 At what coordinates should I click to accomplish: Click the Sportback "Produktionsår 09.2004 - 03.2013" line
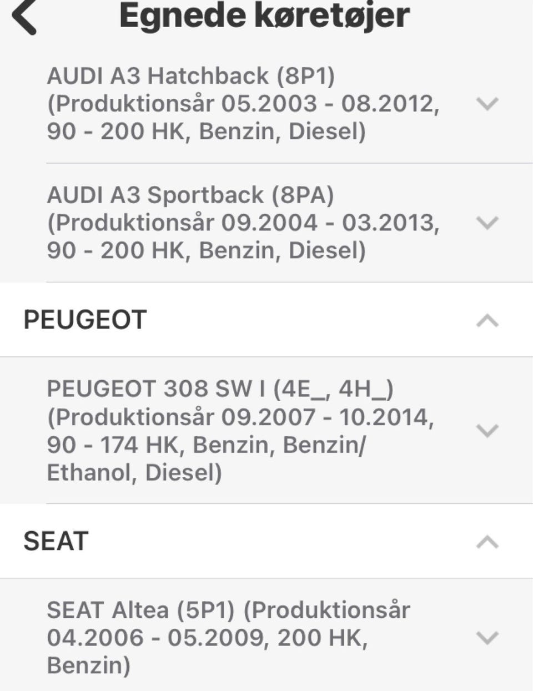[x=243, y=223]
